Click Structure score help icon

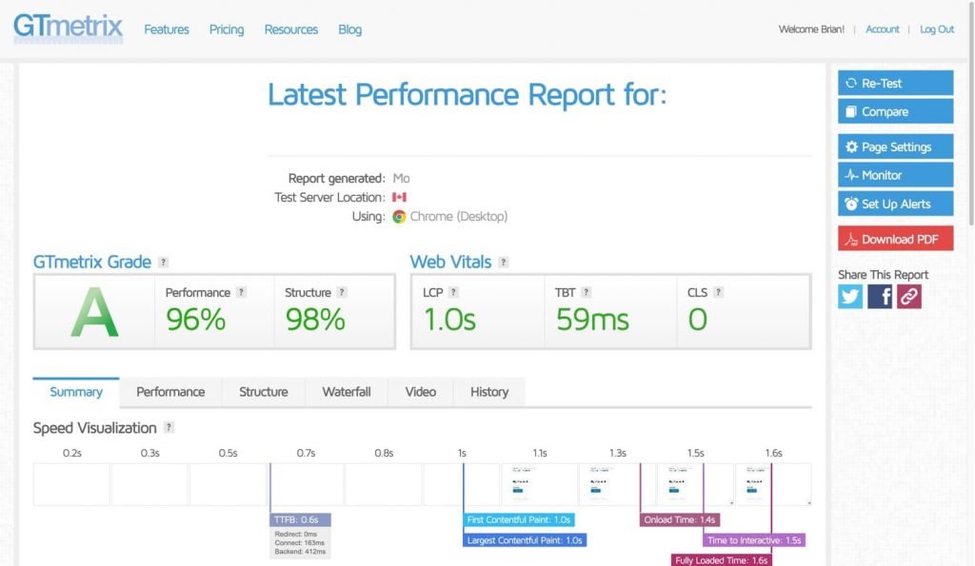342,292
